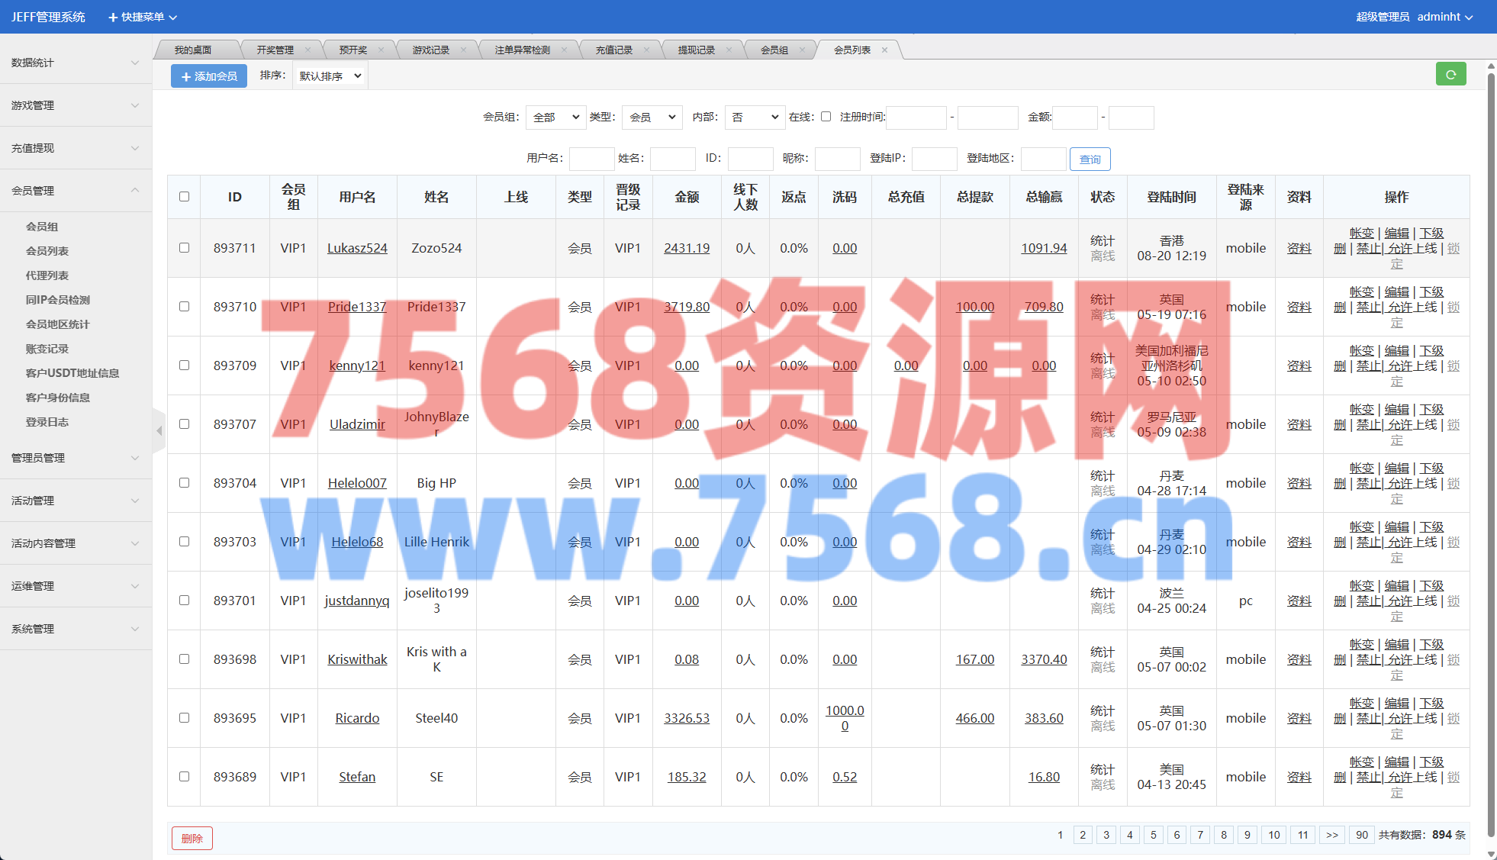Image resolution: width=1497 pixels, height=860 pixels.
Task: Toggle the select-all checkbox in table header
Action: 184,197
